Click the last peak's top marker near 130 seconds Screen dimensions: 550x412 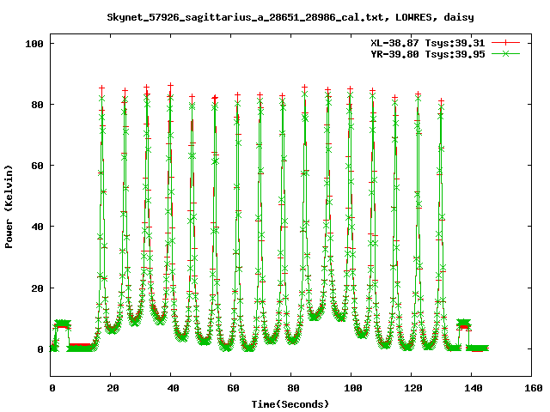pos(441,101)
